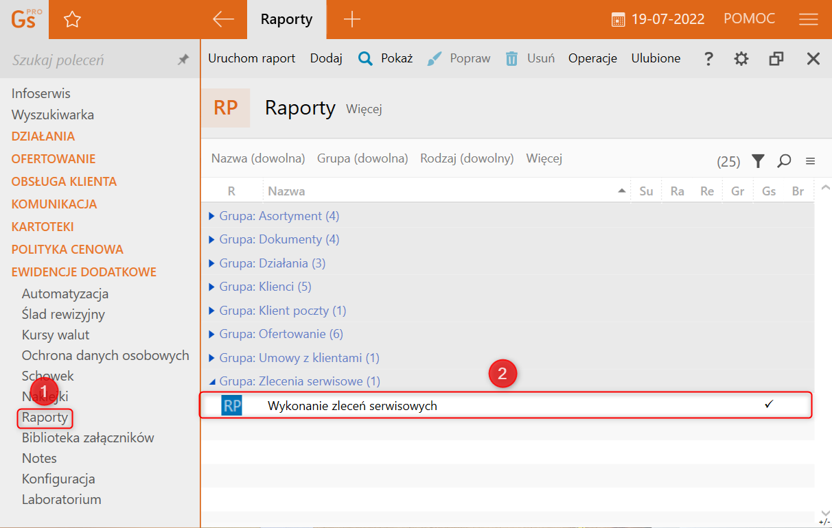
Task: Expand the Grupa: Ofertowanie group
Action: 212,335
